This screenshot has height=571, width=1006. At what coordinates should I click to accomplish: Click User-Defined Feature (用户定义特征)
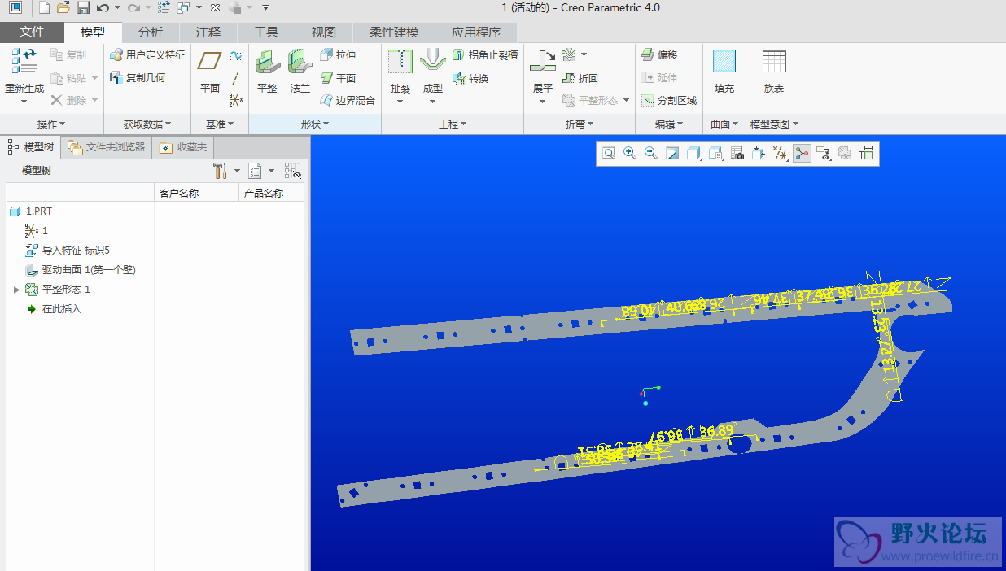tap(147, 55)
